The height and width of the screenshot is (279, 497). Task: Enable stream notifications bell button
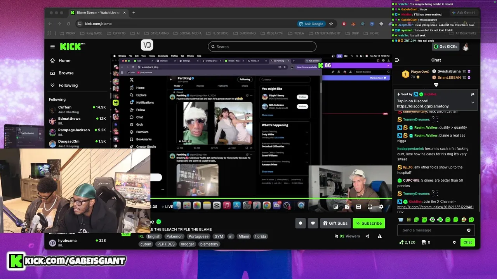(300, 223)
